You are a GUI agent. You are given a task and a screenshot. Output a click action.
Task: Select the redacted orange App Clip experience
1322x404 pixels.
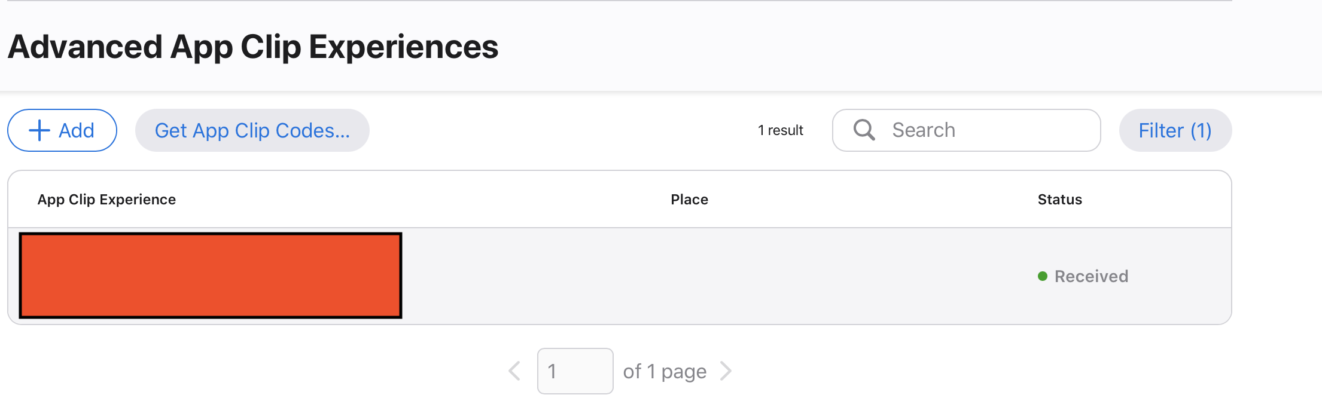[x=211, y=276]
